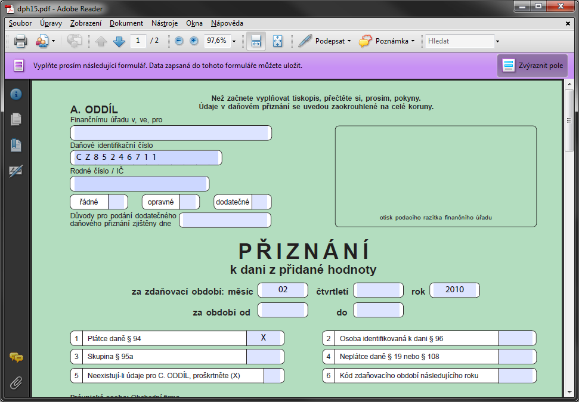Click in the Hledat search box
The height and width of the screenshot is (402, 579).
[460, 41]
